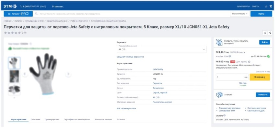Click the magnifier icon in search bar
Viewport: 275px width, 128px height.
pos(36,14)
